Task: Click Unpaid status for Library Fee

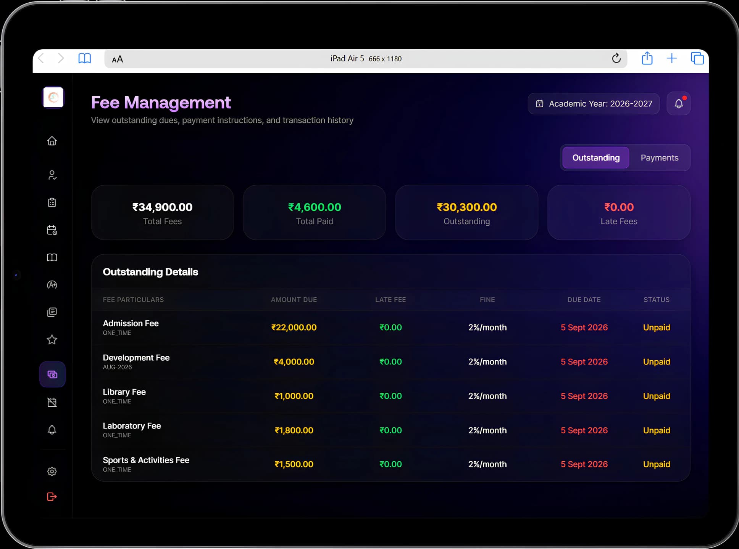Action: pos(657,396)
